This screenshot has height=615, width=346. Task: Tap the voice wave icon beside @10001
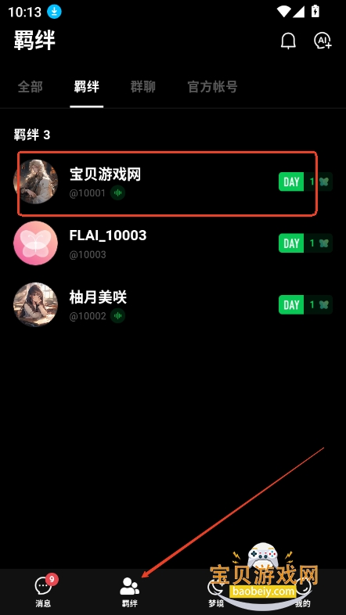(117, 192)
